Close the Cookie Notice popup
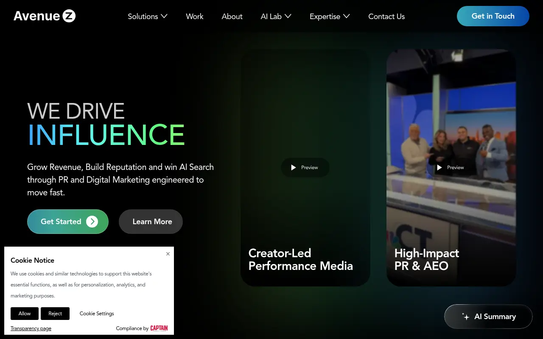 (168, 254)
